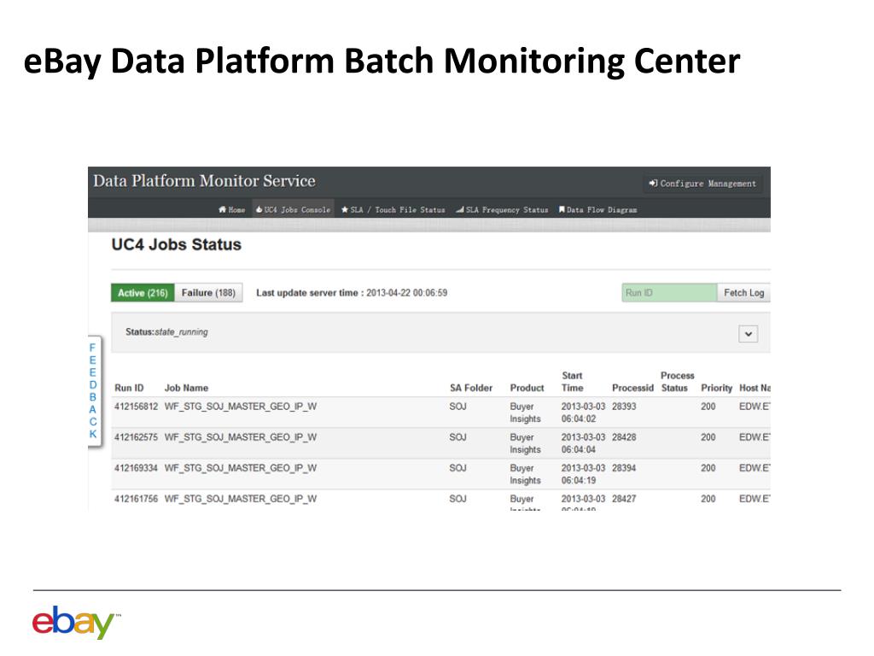Click the Home house icon in navigation

222,210
